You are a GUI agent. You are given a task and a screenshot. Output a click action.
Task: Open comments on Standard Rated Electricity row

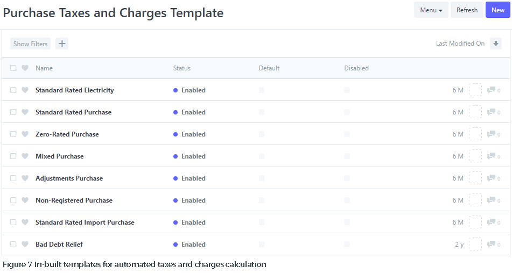coord(494,90)
